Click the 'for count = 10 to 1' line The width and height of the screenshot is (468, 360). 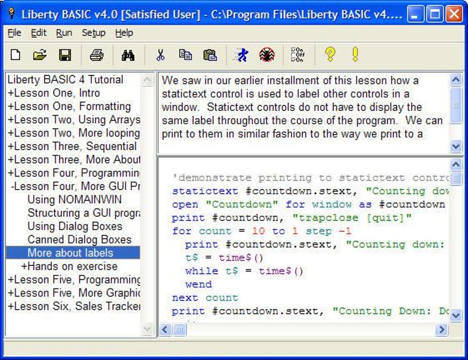(262, 231)
